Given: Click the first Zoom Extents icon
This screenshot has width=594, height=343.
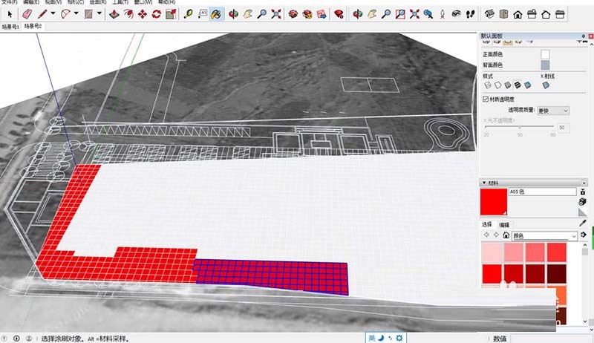Looking at the screenshot, I should point(276,14).
